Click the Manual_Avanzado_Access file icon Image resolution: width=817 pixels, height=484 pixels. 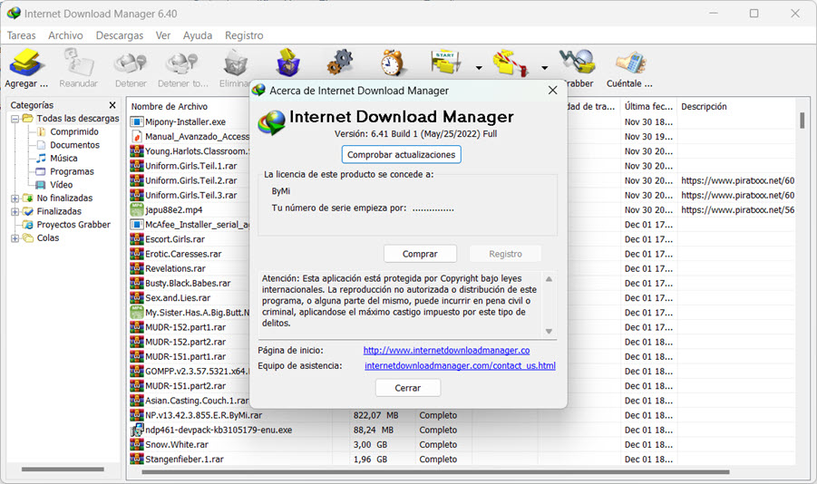[137, 137]
